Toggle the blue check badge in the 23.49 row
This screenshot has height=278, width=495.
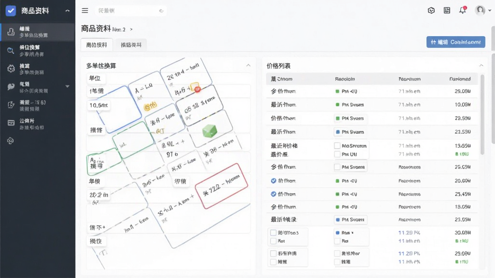point(274,194)
